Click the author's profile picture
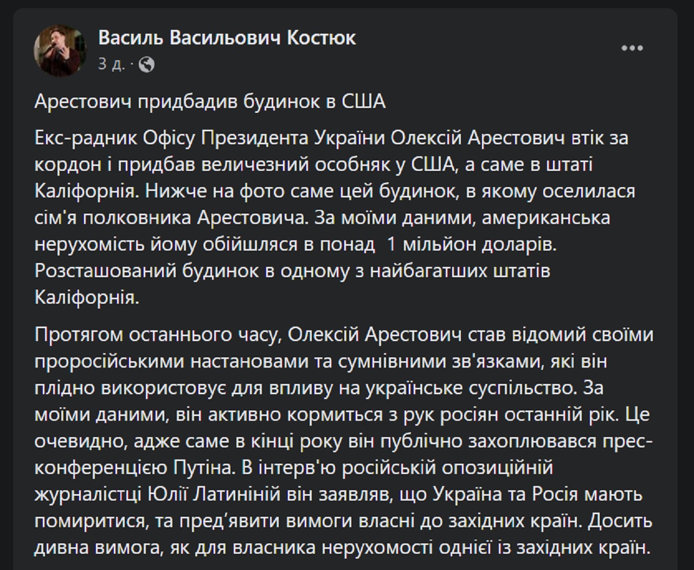 [57, 50]
